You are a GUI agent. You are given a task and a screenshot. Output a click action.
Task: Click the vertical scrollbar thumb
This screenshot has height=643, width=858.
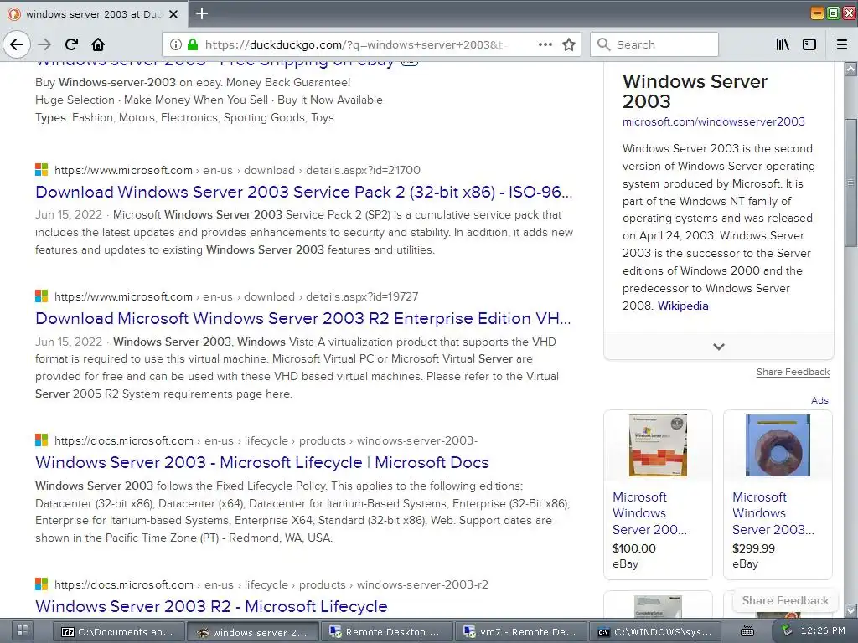click(x=850, y=182)
